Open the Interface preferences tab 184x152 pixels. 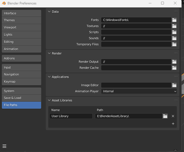coord(22,13)
